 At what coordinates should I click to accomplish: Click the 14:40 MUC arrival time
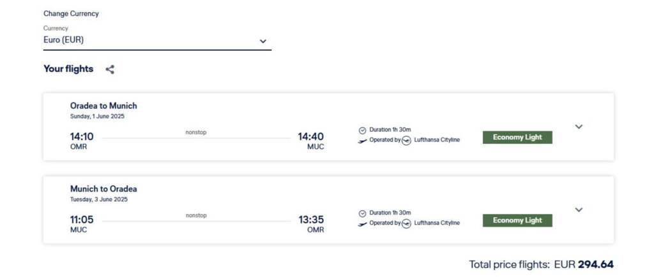pos(311,136)
